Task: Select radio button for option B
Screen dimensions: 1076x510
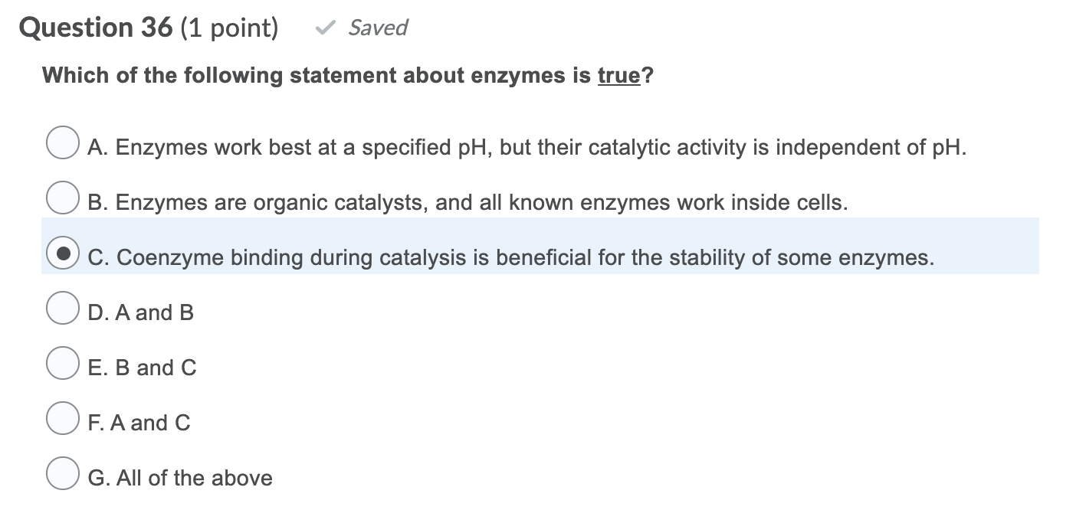Action: (62, 198)
